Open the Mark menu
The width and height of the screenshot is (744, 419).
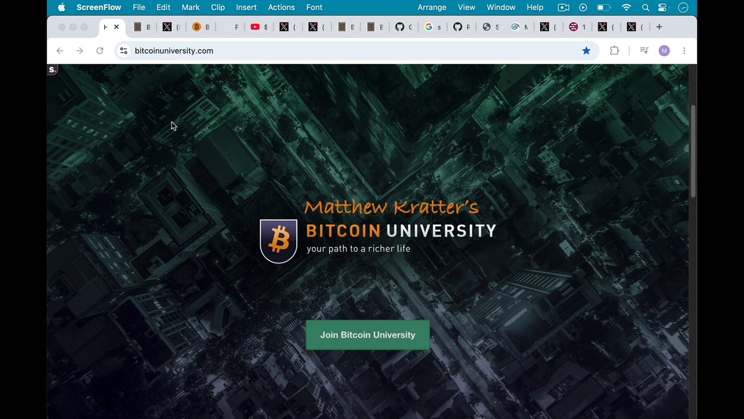click(x=191, y=7)
